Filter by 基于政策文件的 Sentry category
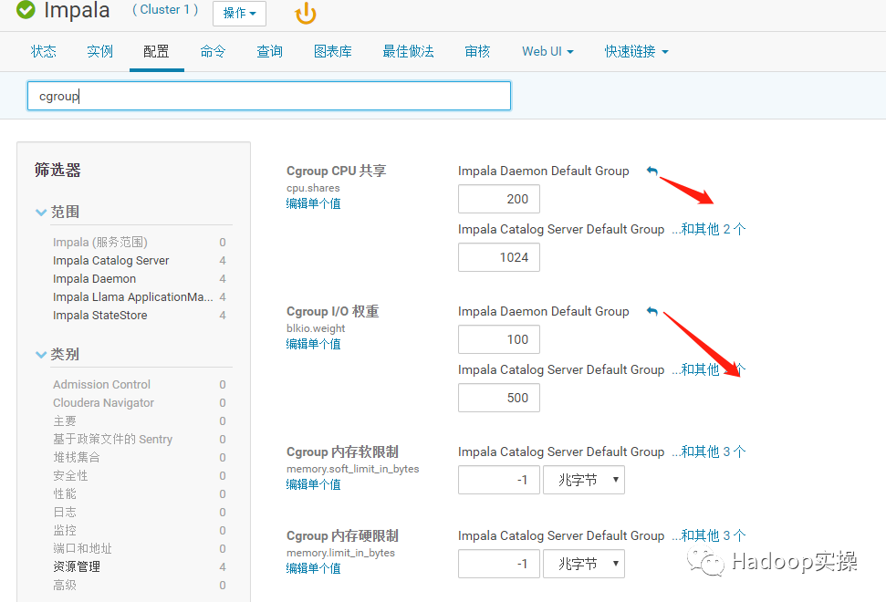 [112, 440]
